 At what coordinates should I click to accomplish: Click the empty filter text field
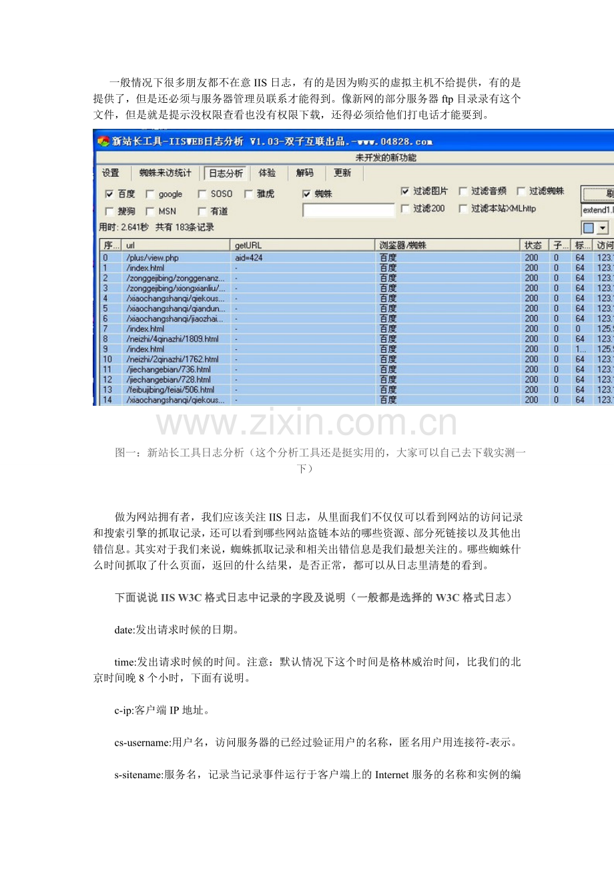348,210
